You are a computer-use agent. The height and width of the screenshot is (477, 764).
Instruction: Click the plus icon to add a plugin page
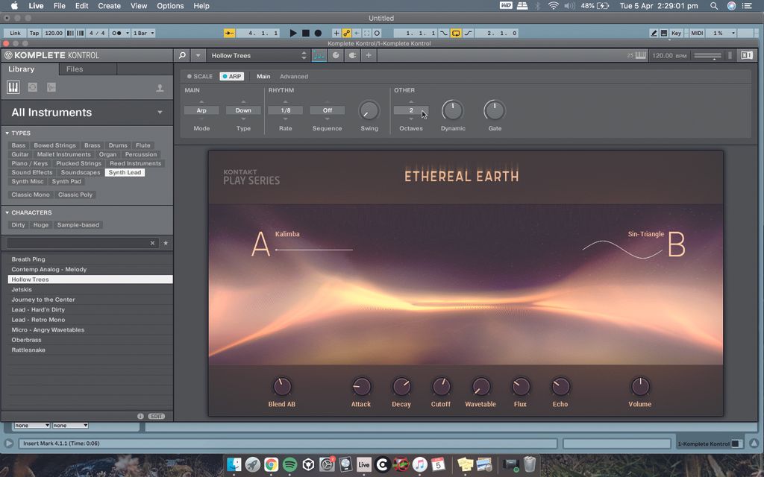pyautogui.click(x=368, y=56)
